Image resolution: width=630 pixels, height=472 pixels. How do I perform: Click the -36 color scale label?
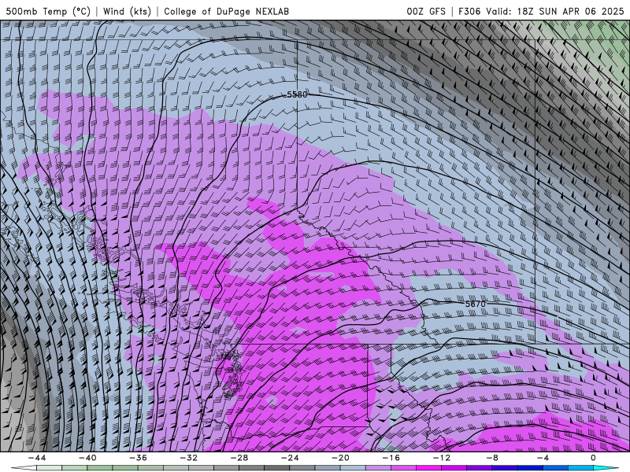pyautogui.click(x=139, y=458)
